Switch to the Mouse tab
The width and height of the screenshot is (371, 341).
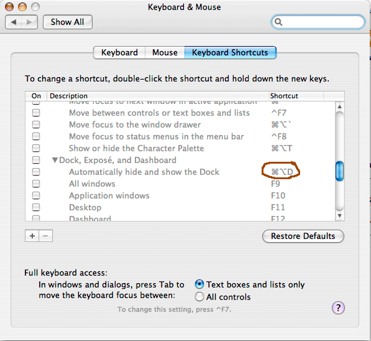tap(165, 52)
